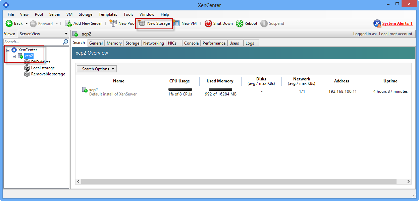The image size is (419, 201).
Task: Click the New VM toolbar icon
Action: 176,23
